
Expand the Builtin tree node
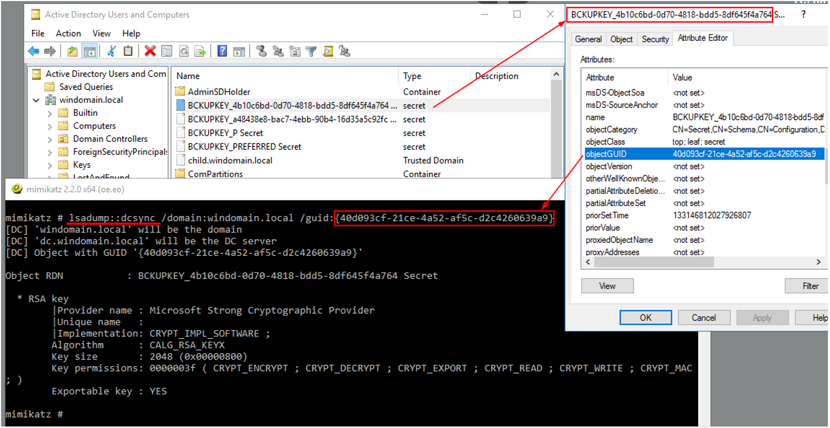[x=50, y=113]
